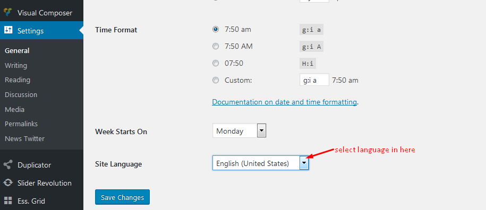
Task: Click the English (United States) language box
Action: [260, 163]
